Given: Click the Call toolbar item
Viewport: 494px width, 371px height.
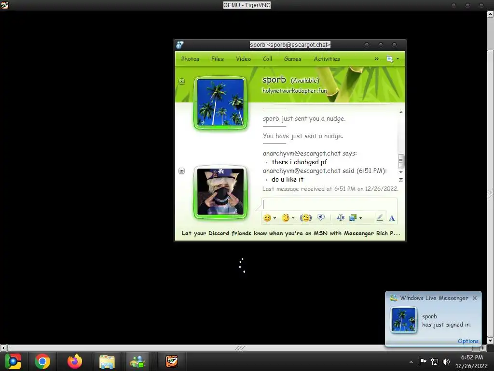Looking at the screenshot, I should point(267,58).
